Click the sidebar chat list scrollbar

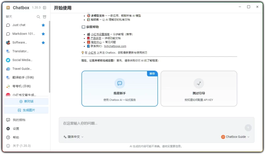[x=49, y=57]
